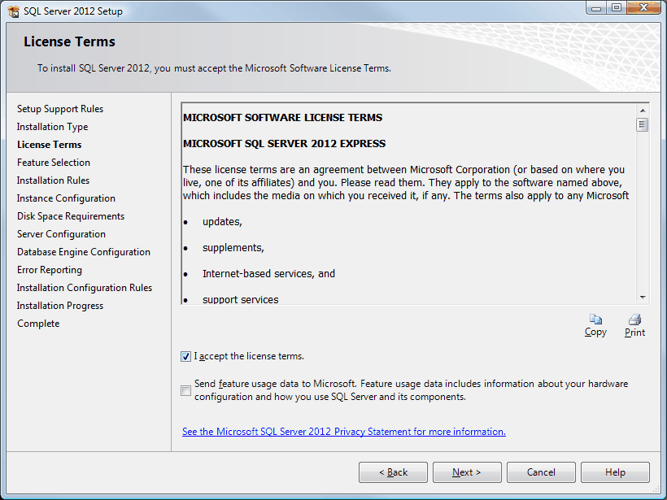Click 'Internet-based services, and' bullet text
Viewport: 667px width, 500px height.
pyautogui.click(x=269, y=273)
